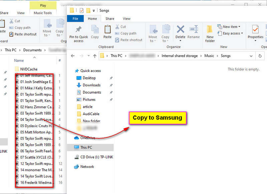Image resolution: width=267 pixels, height=194 pixels.
Task: Go back using the left arrow button
Action: 73,56
